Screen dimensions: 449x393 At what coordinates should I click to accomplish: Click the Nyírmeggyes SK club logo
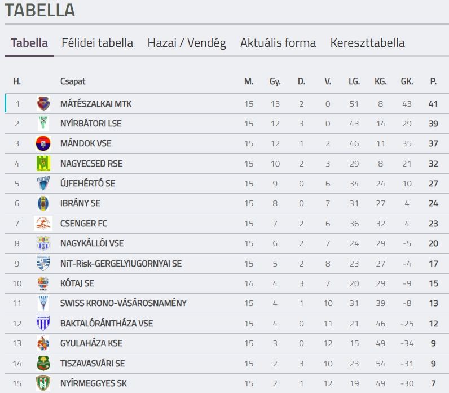[43, 383]
